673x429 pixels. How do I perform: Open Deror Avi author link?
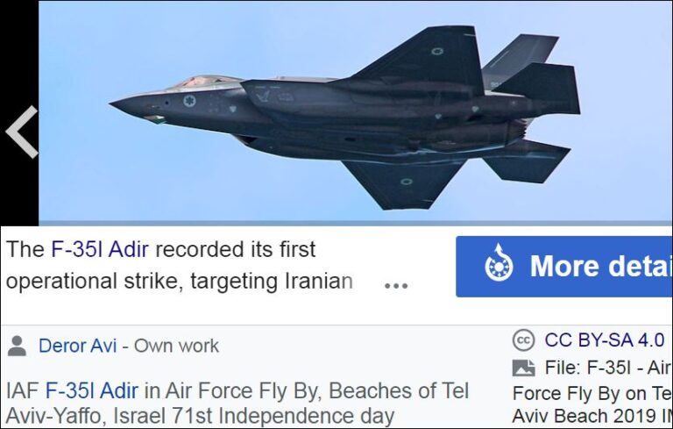tap(77, 346)
